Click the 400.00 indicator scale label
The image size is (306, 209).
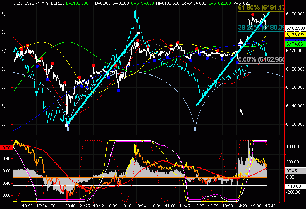coord(292,147)
